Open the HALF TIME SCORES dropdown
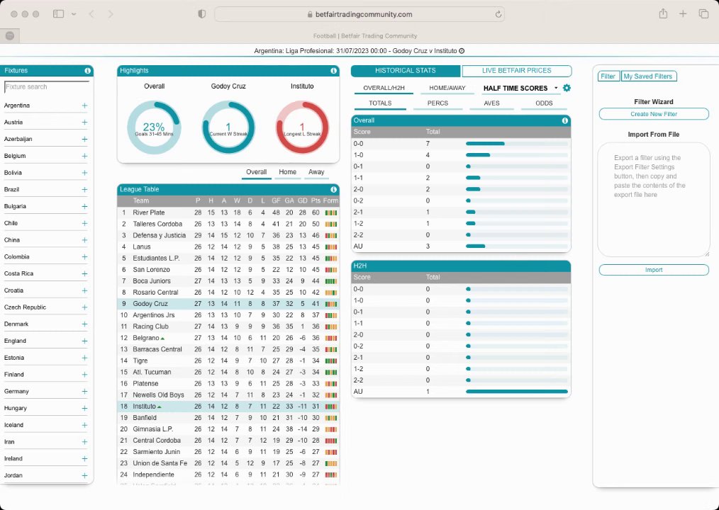719x510 pixels. (x=521, y=88)
